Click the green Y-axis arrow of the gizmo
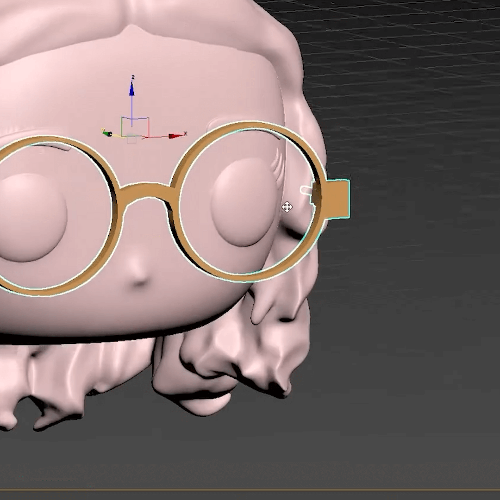The height and width of the screenshot is (500, 500). [x=107, y=134]
